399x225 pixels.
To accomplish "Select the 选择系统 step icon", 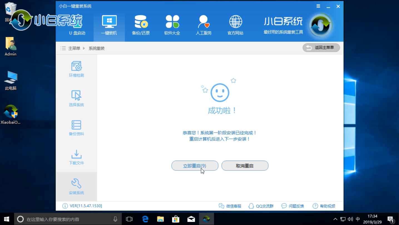I will coord(76,98).
